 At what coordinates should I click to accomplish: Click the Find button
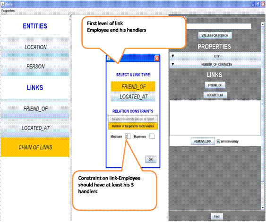[x=217, y=216]
